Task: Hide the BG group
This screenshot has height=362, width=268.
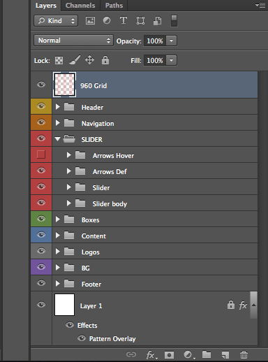Action: [x=41, y=267]
